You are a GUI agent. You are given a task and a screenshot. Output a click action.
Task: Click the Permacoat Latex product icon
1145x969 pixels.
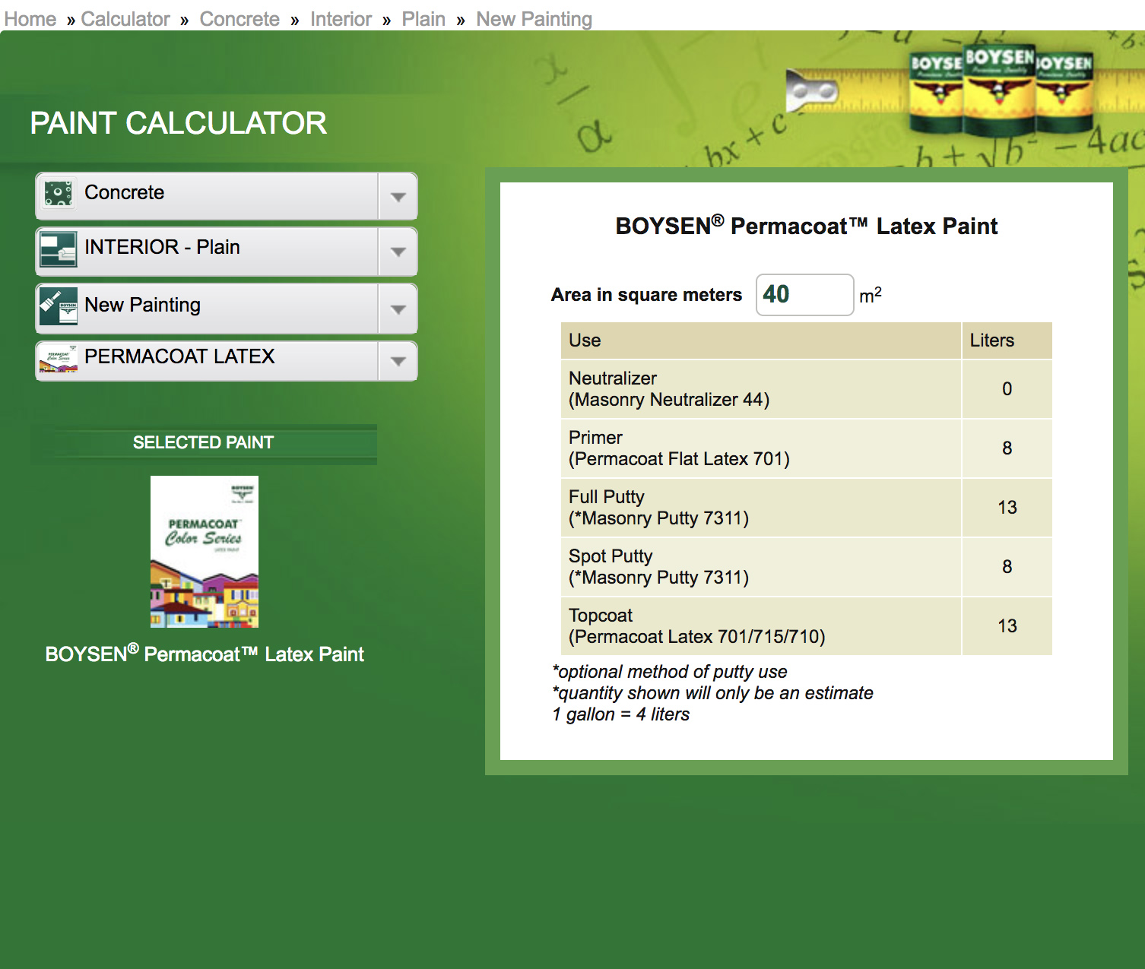tap(59, 360)
